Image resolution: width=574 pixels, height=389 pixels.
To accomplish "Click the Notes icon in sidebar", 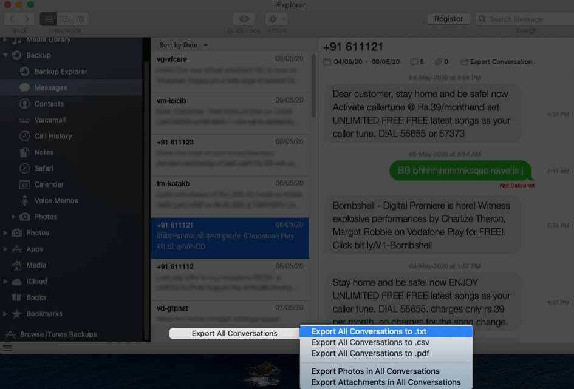I will 24,152.
